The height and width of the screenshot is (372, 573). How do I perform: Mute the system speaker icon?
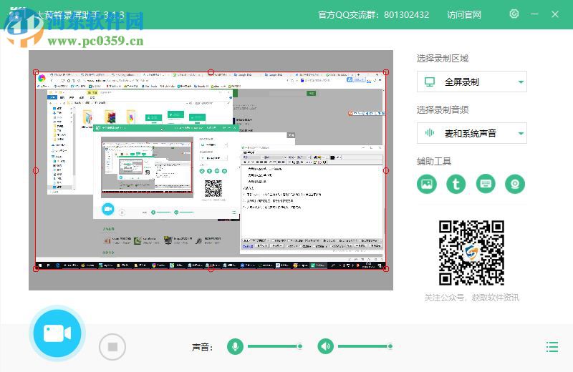(x=326, y=346)
